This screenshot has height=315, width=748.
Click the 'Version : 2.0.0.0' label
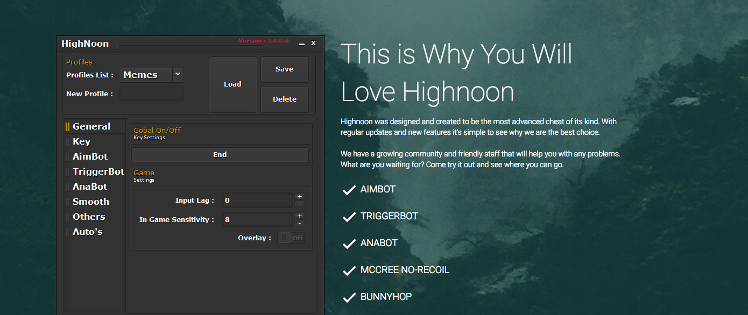coord(264,41)
